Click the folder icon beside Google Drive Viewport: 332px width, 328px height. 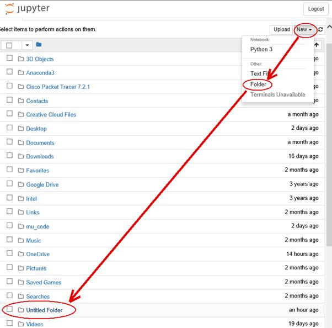tap(21, 184)
